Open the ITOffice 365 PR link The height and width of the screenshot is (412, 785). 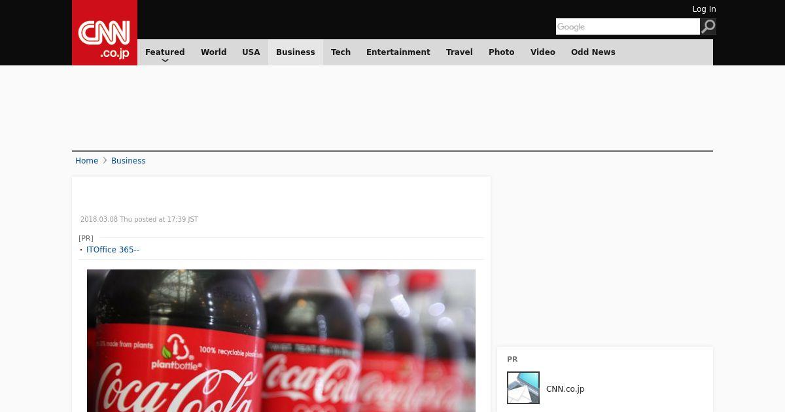[113, 250]
